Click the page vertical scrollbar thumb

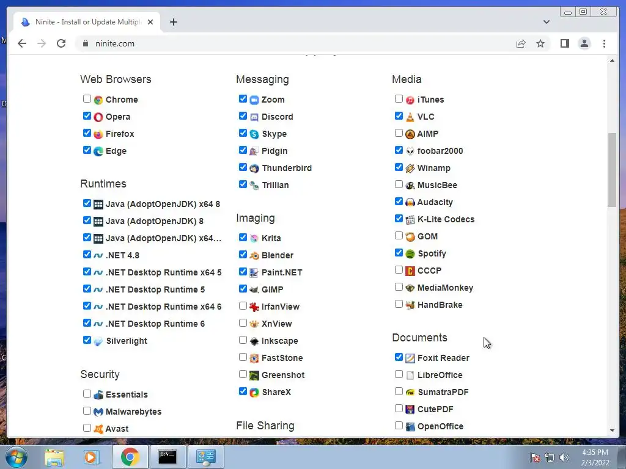pos(612,170)
